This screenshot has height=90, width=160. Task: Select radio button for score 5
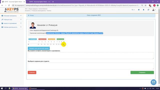click(x=51, y=44)
